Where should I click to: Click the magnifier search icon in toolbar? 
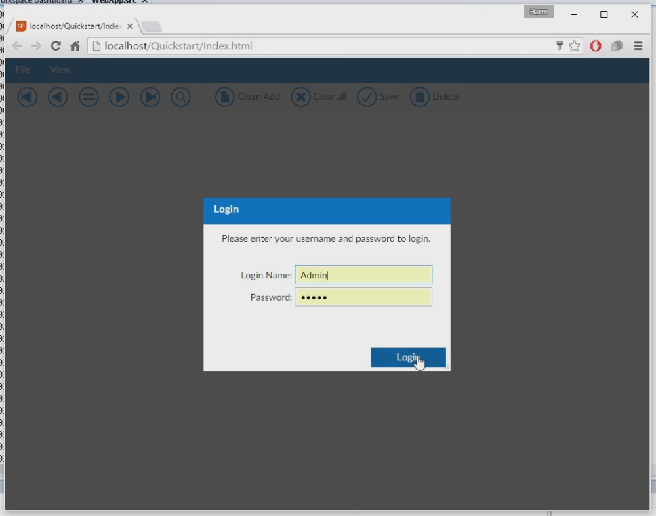coord(180,97)
